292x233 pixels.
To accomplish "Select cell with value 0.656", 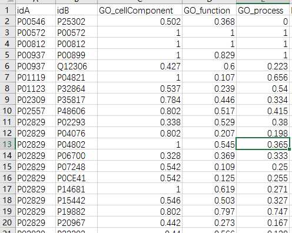I will (x=263, y=77).
